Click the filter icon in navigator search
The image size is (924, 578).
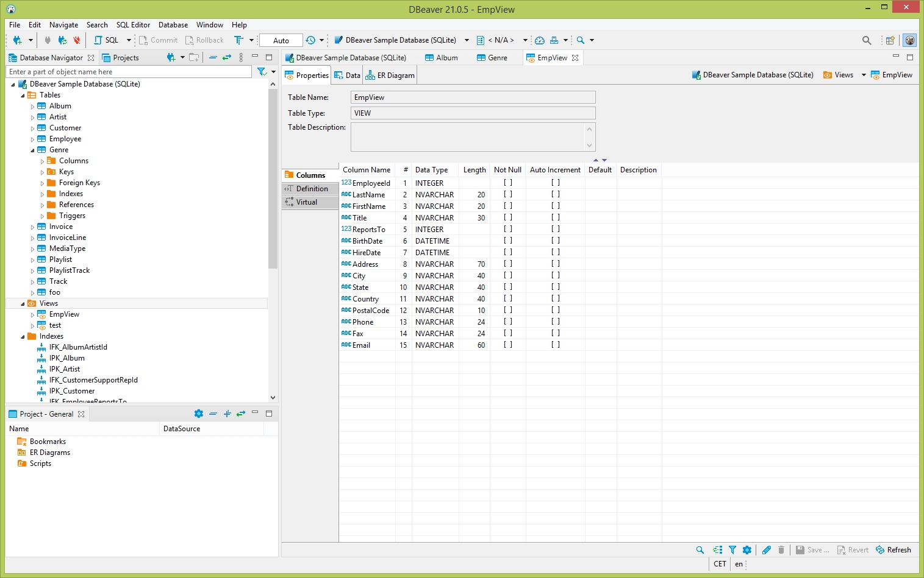[x=262, y=72]
